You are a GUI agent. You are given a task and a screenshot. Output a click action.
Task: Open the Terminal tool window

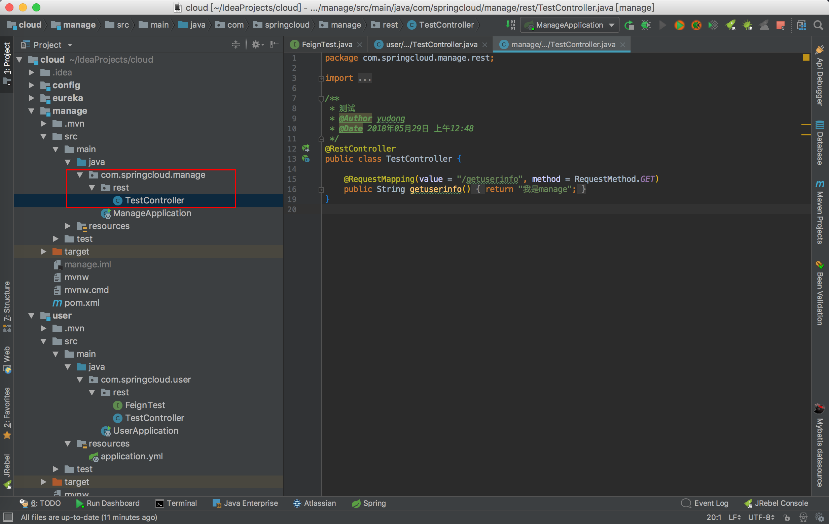tap(176, 503)
